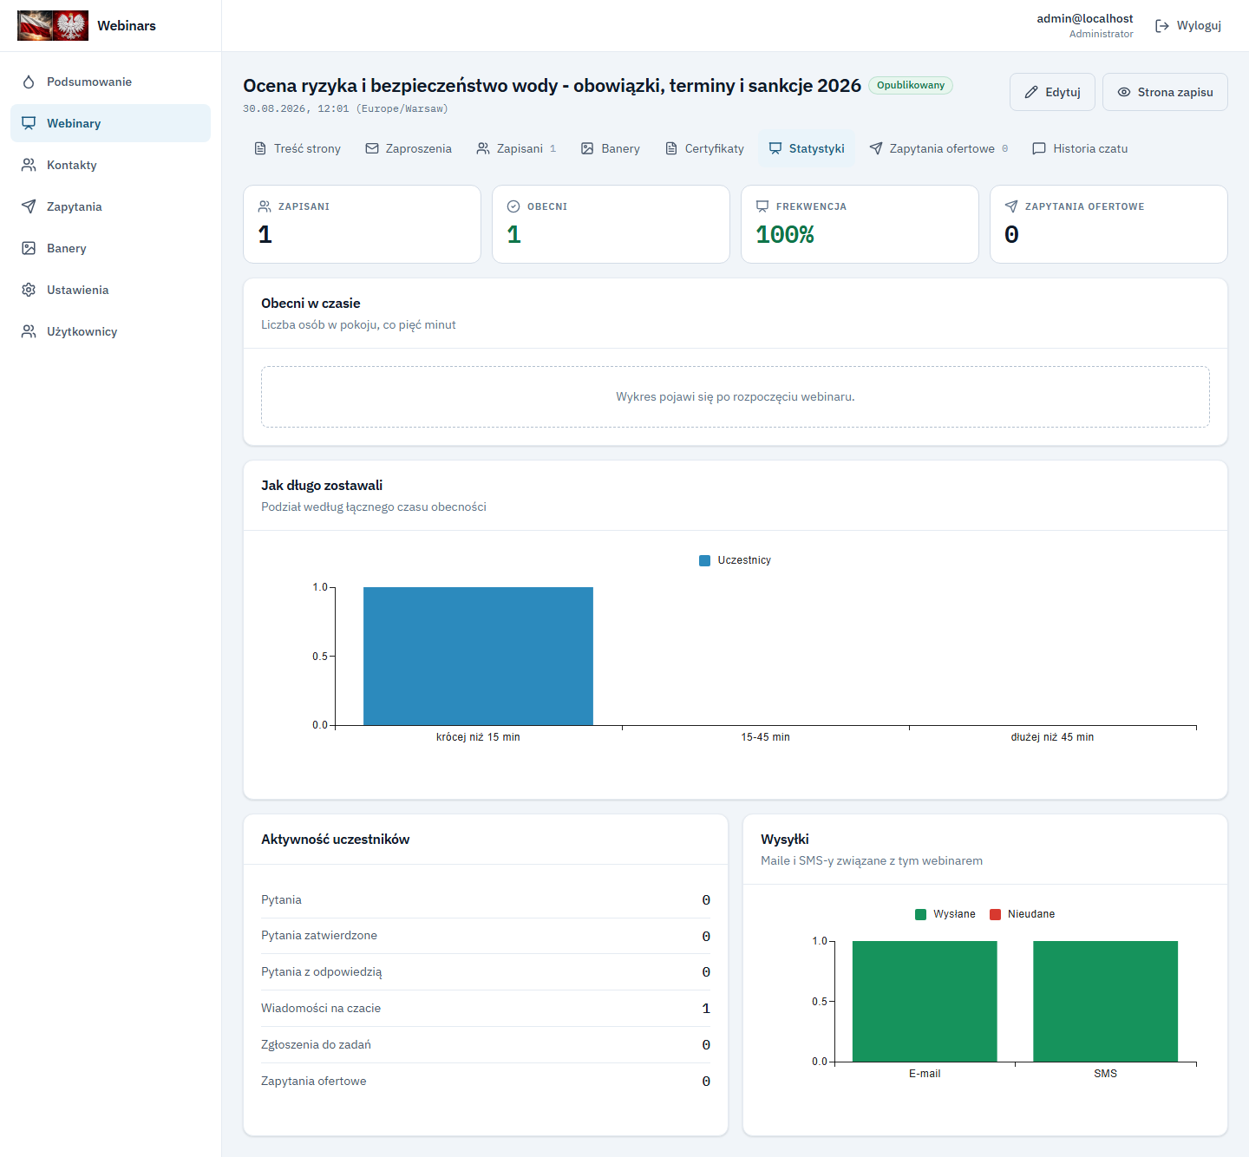Click the Użytkownicy users icon

[x=29, y=331]
